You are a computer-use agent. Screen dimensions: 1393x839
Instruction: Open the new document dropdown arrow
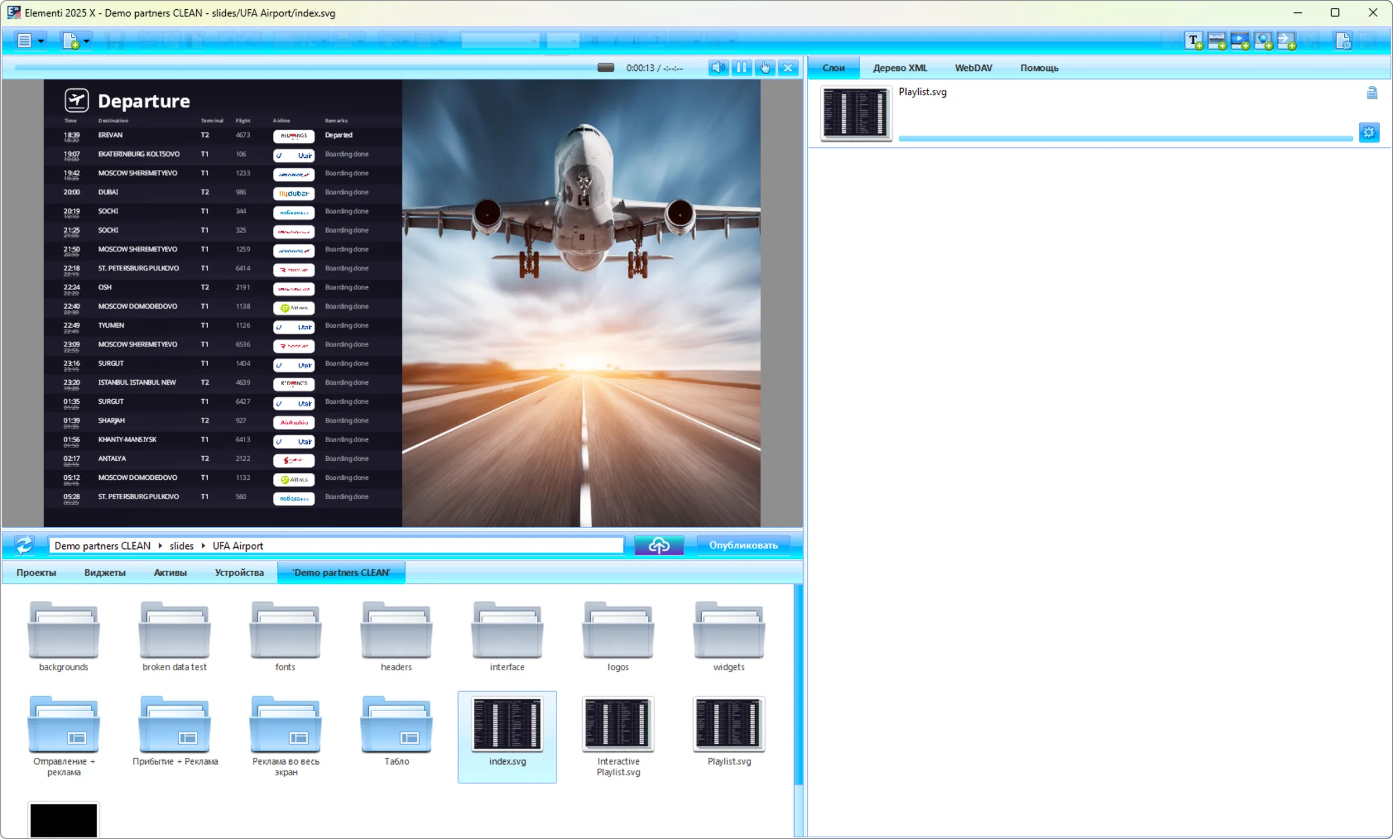click(86, 41)
